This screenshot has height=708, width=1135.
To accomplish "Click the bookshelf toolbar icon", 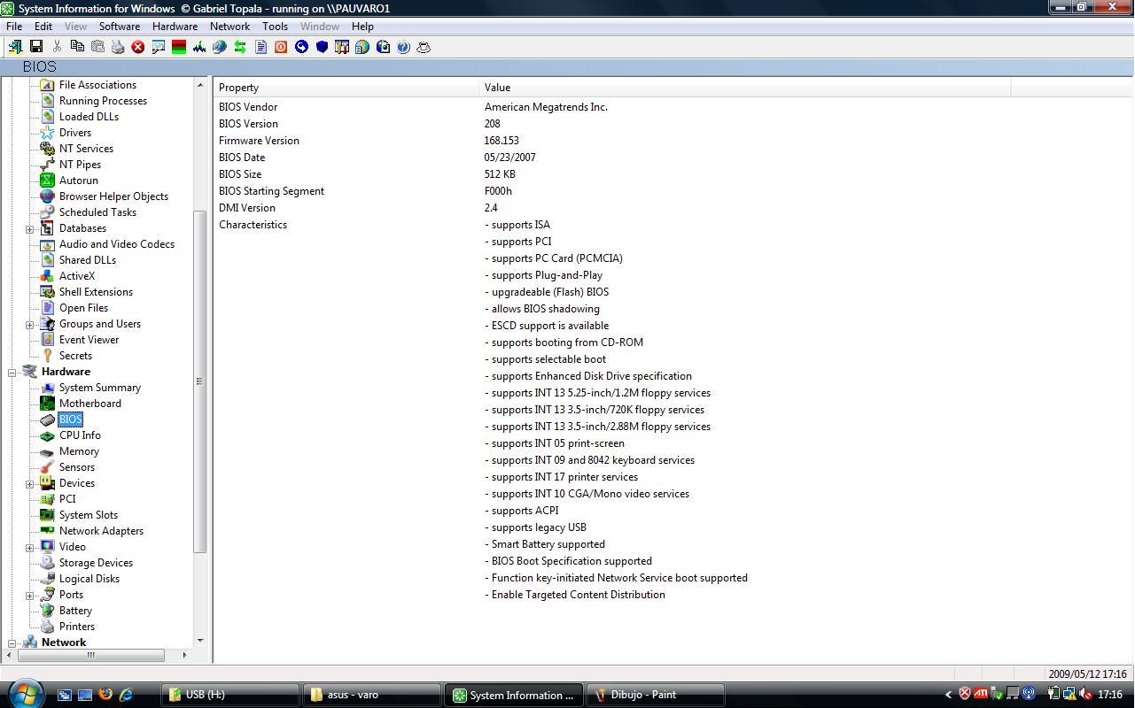I will 342,47.
